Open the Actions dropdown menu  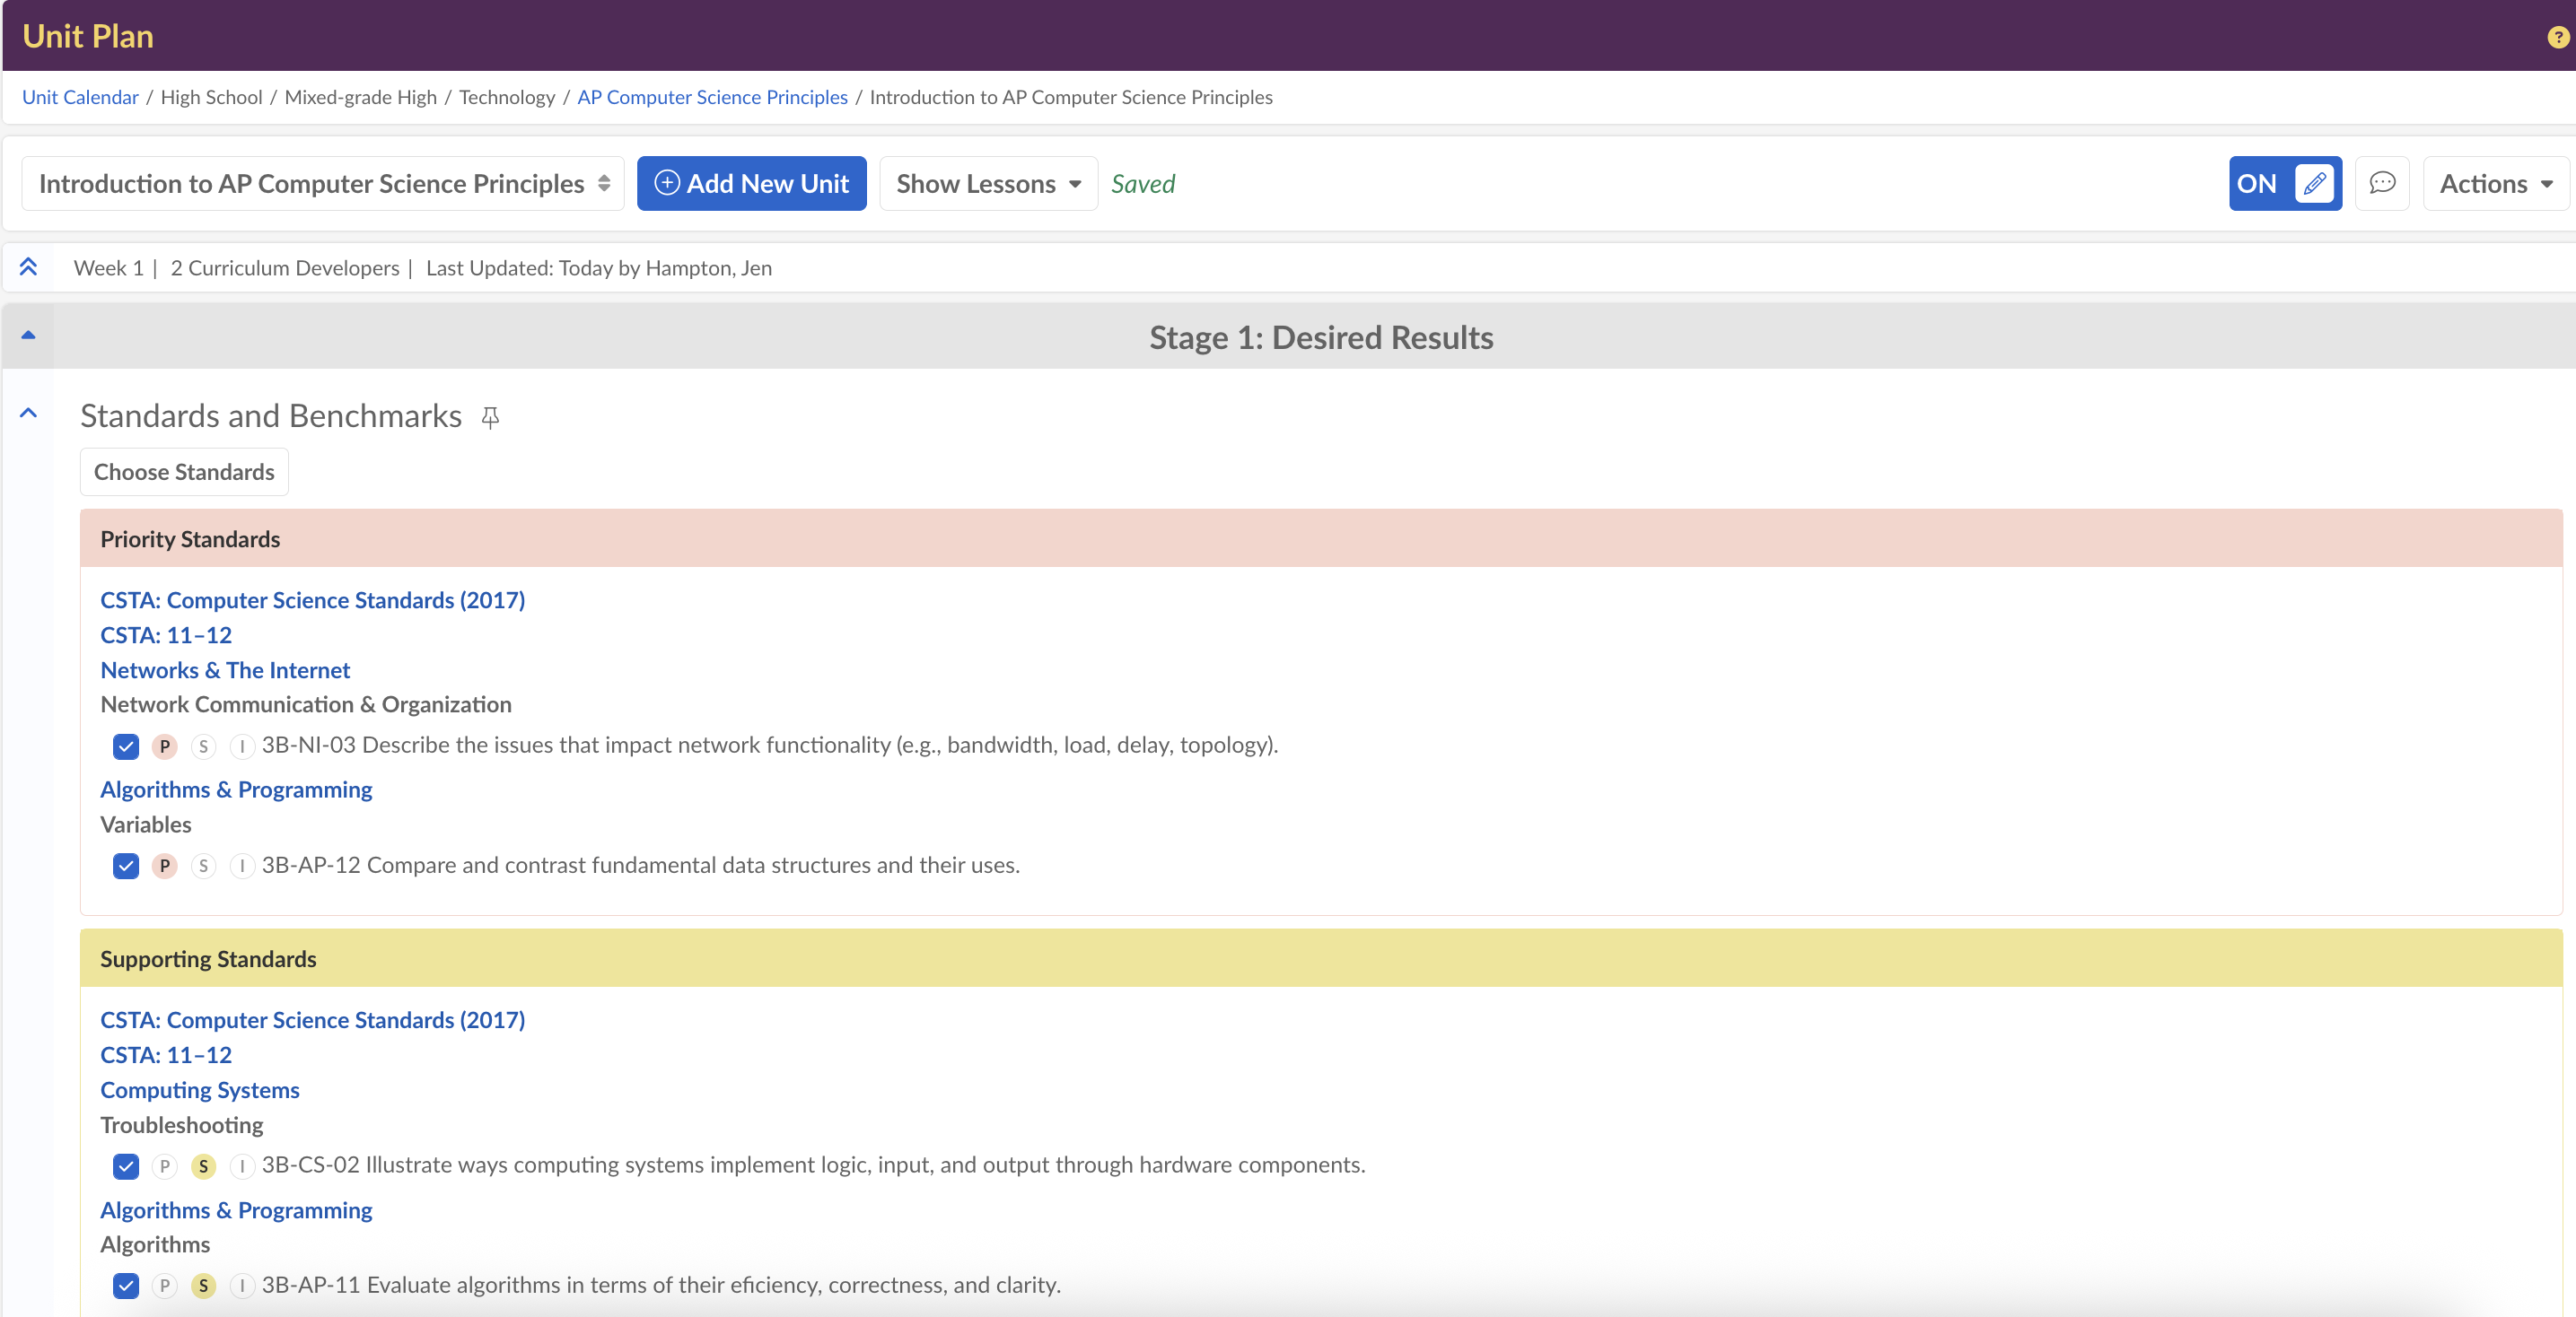coord(2496,184)
